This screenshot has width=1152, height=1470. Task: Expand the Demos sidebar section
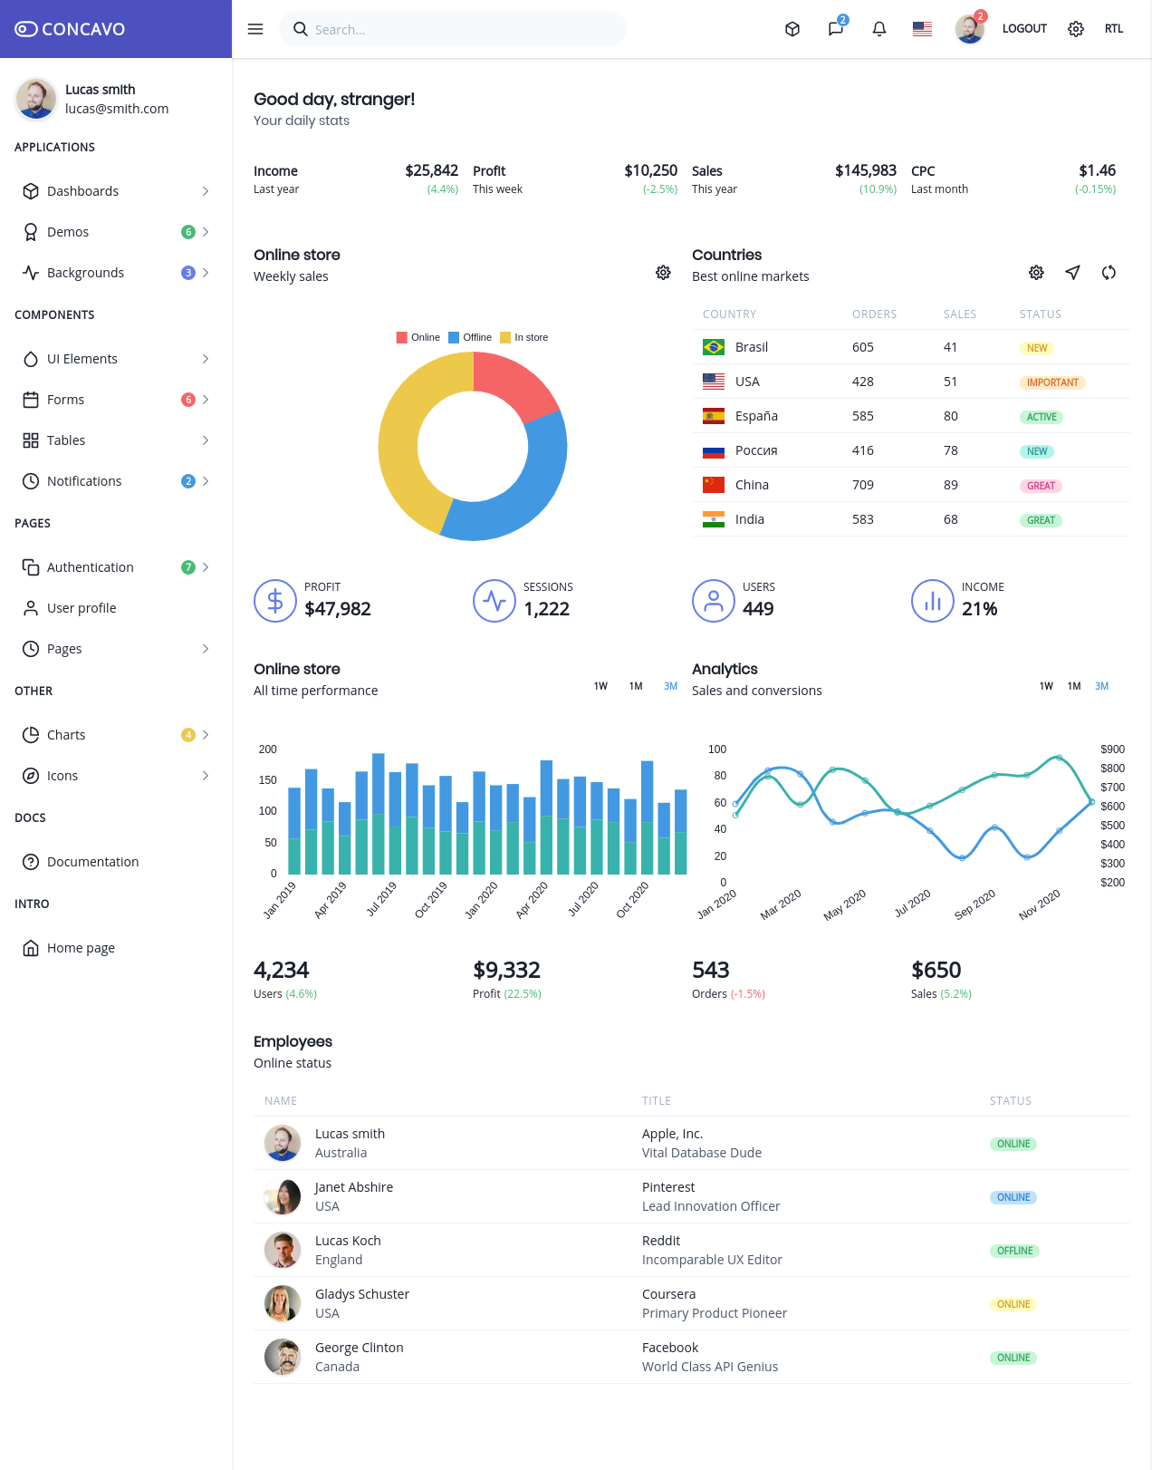pyautogui.click(x=116, y=232)
